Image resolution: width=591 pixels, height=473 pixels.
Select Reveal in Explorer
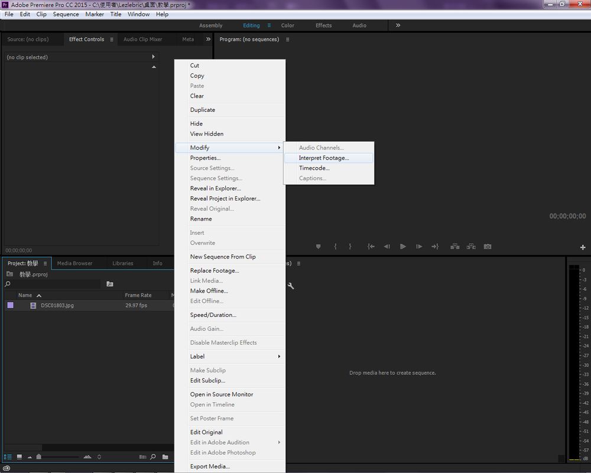(230, 189)
